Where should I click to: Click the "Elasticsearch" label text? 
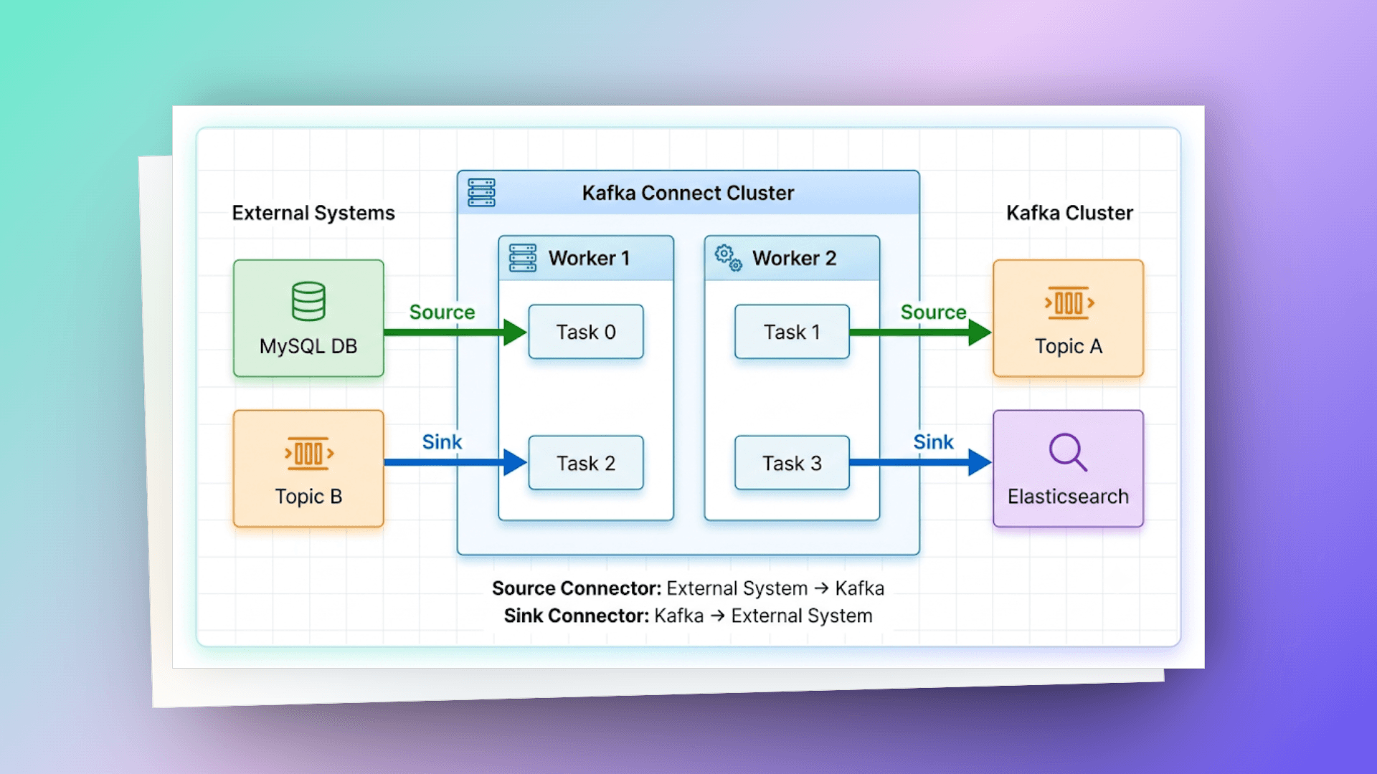coord(1068,497)
